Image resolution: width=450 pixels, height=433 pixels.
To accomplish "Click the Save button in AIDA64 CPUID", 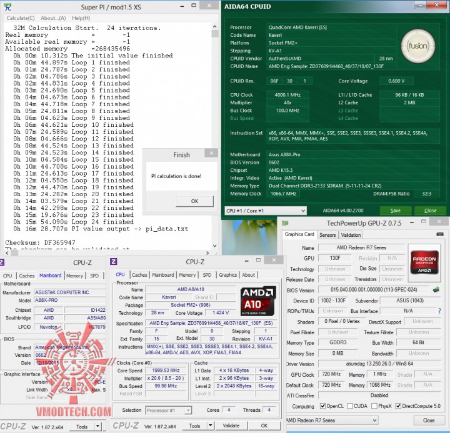I will [x=396, y=211].
